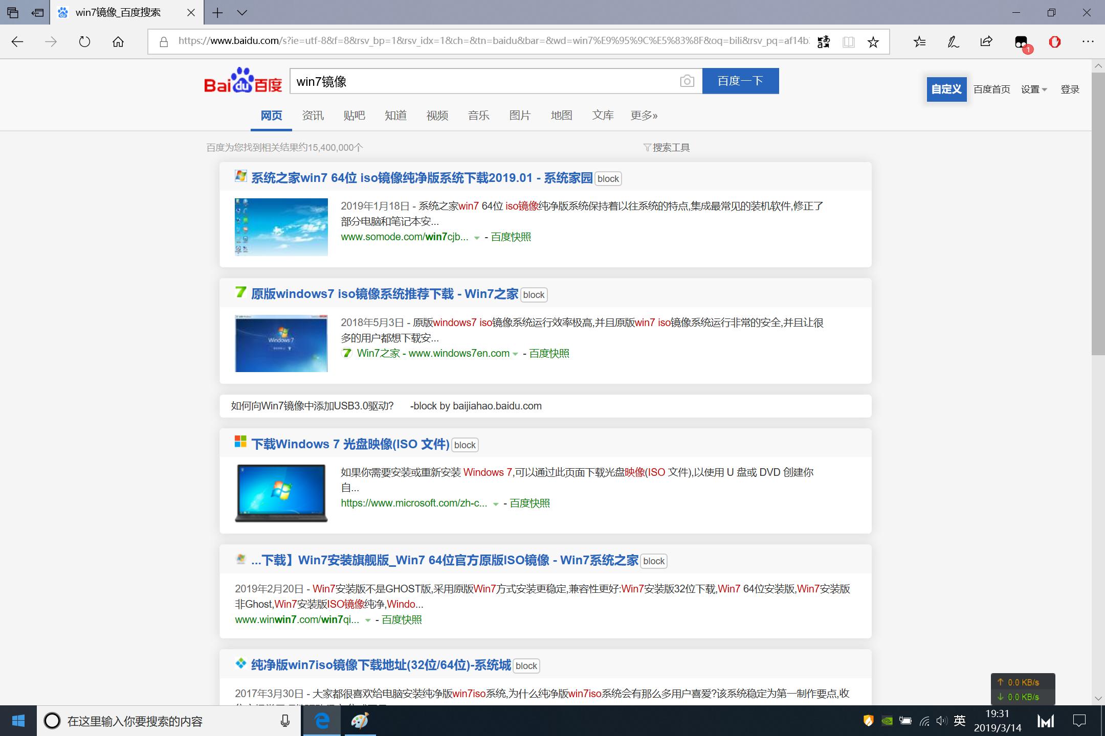Switch to the 图片 search tab

point(519,116)
